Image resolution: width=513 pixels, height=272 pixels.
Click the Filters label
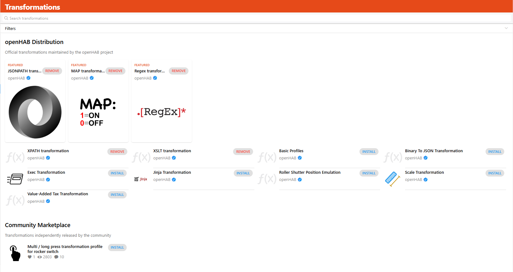[x=10, y=28]
